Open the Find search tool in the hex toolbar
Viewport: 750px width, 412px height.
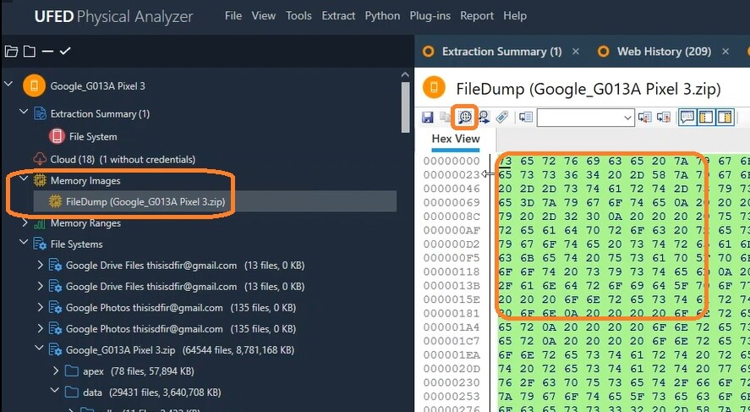465,117
